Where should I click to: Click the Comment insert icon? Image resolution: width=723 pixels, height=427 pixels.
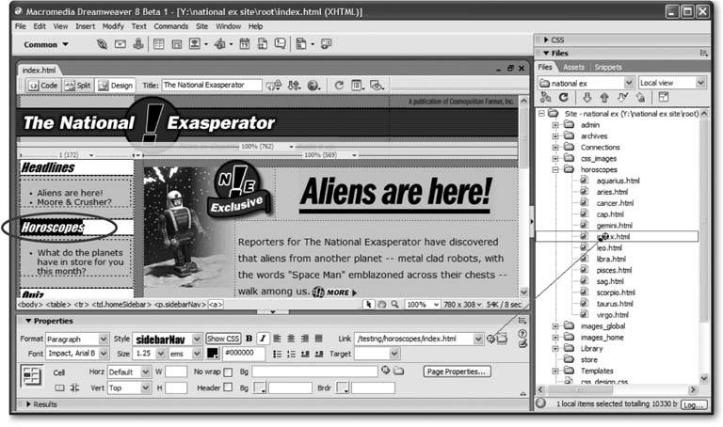[280, 44]
